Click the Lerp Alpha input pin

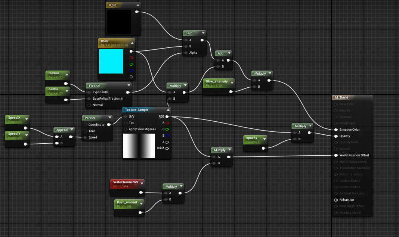click(186, 53)
